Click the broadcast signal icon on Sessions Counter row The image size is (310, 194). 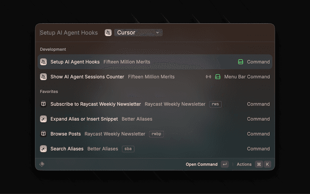(x=208, y=77)
